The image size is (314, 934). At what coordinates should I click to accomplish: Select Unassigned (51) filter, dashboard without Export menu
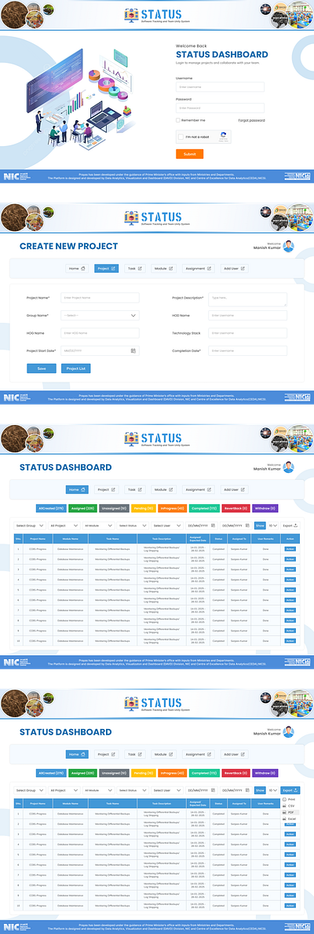coord(114,509)
